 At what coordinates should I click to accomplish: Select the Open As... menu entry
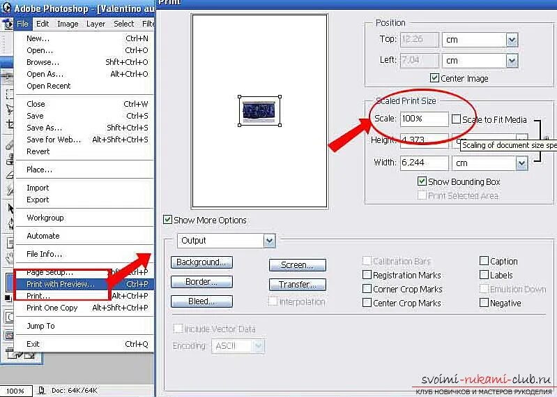click(x=85, y=74)
